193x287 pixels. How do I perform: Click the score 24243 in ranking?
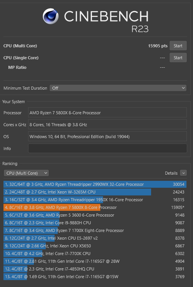(178, 192)
